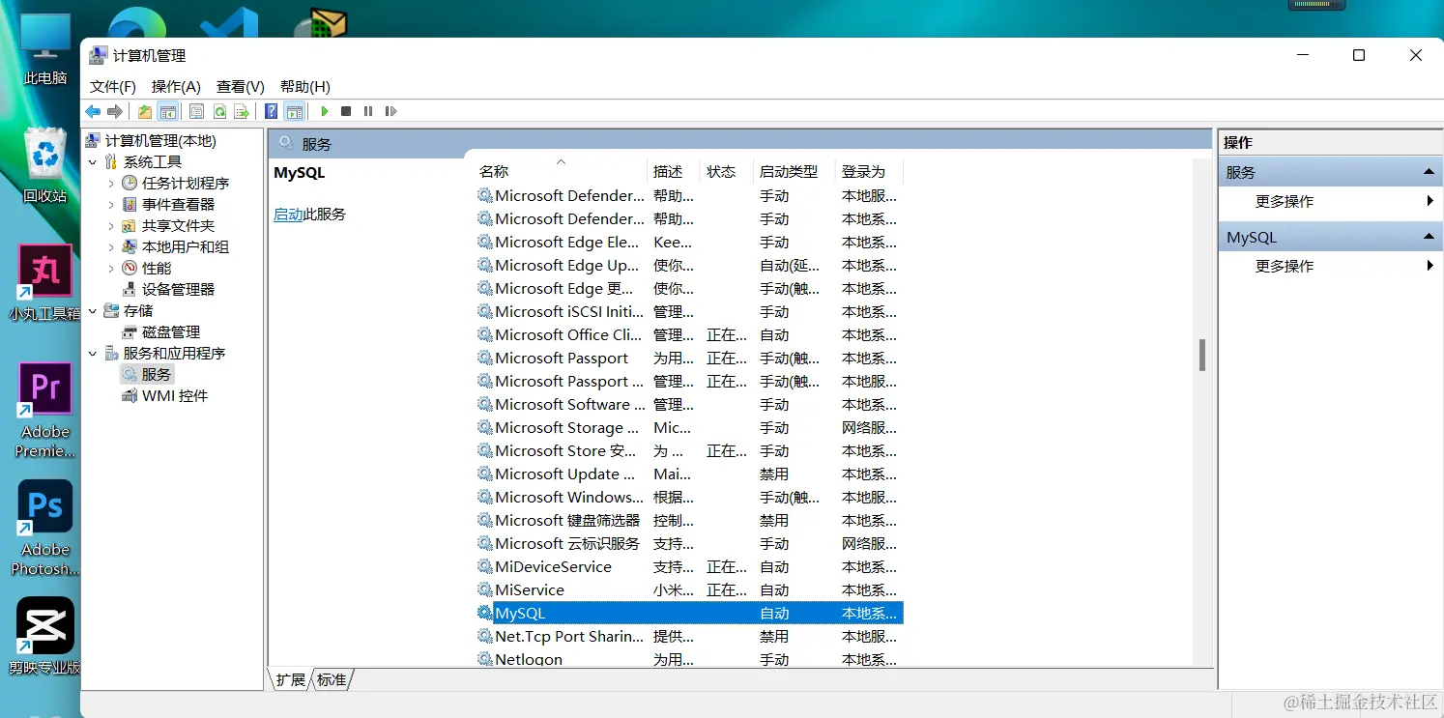1444x718 pixels.
Task: Select the Microsoft Store service row
Action: [x=689, y=451]
